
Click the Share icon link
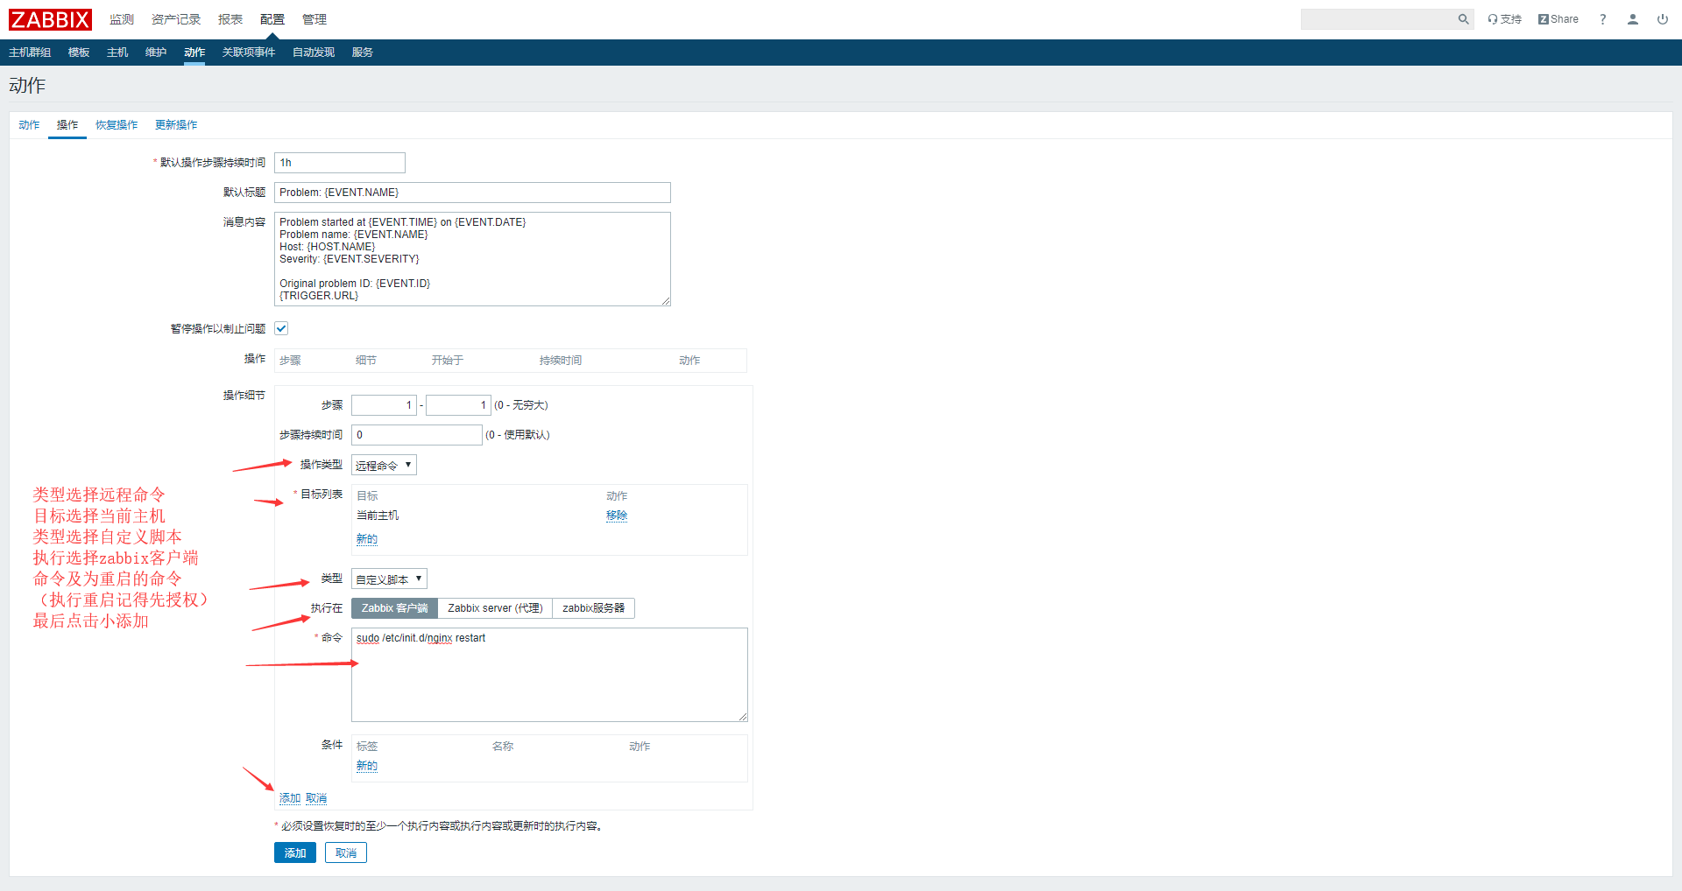(1558, 19)
